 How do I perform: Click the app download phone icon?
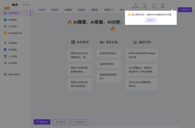[x=135, y=5]
